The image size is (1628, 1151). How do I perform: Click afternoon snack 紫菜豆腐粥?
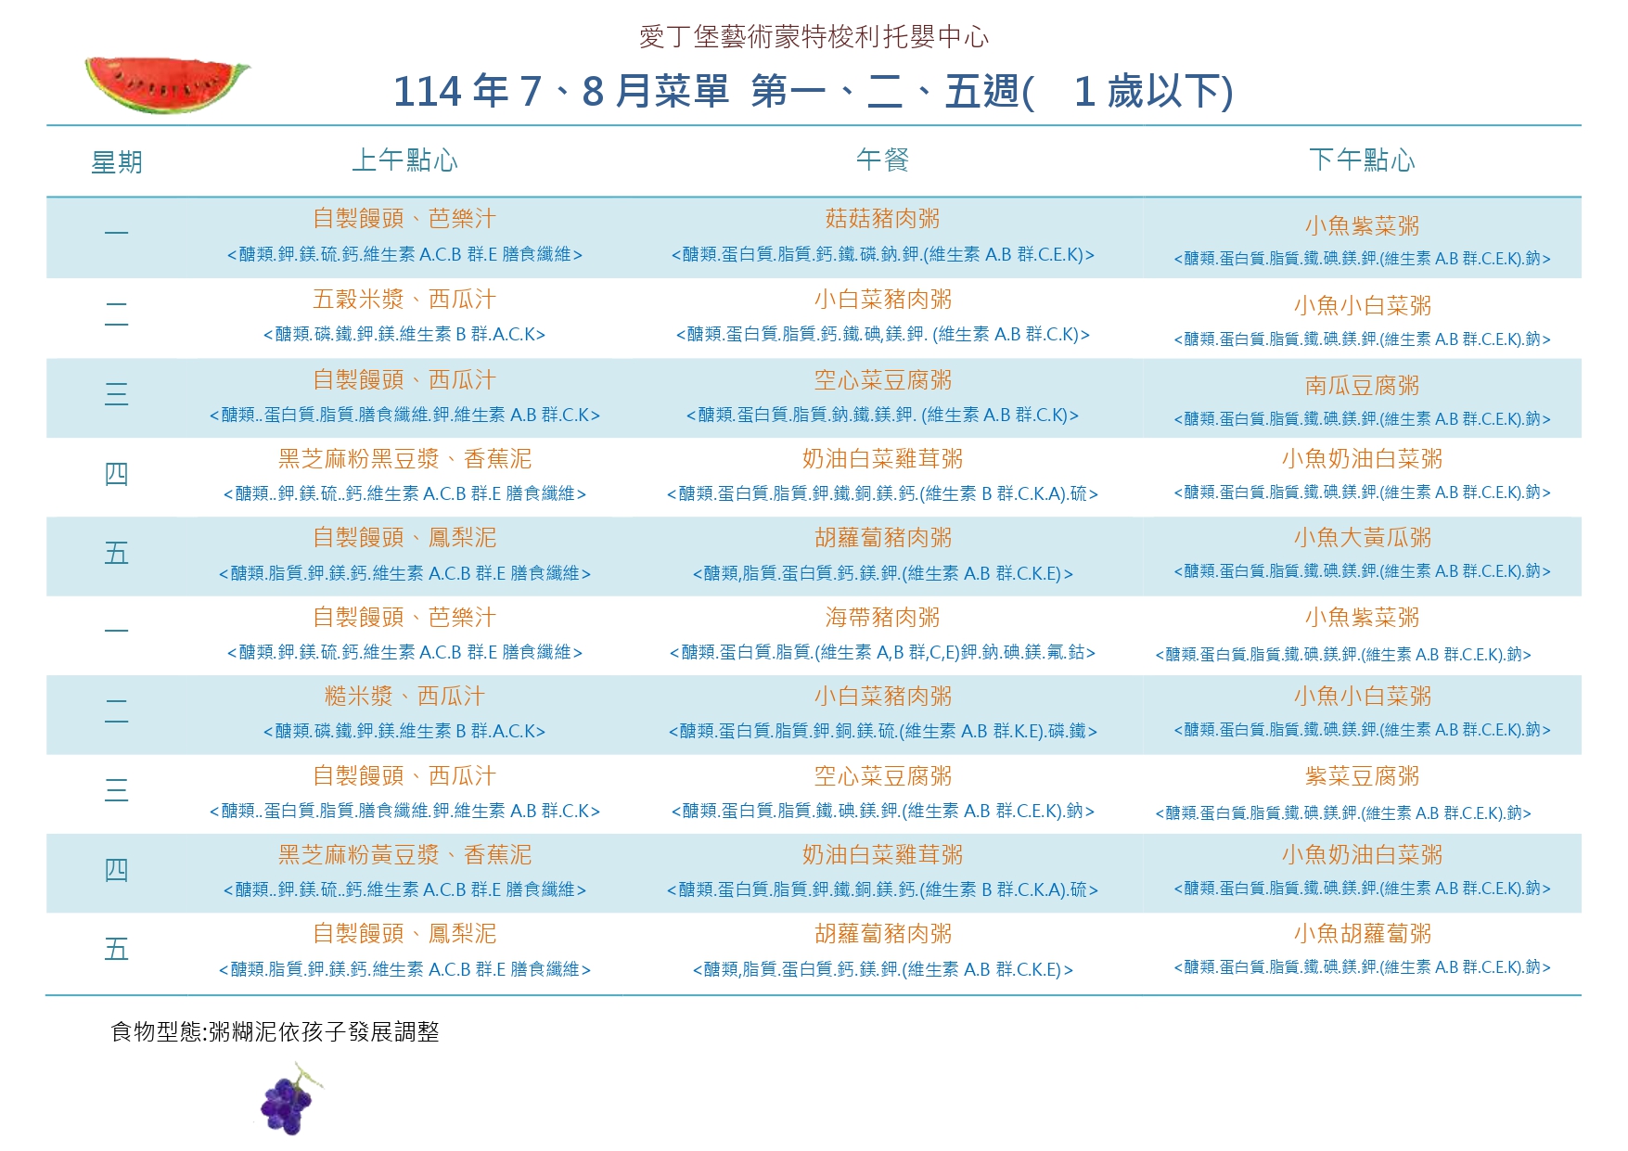(x=1362, y=776)
